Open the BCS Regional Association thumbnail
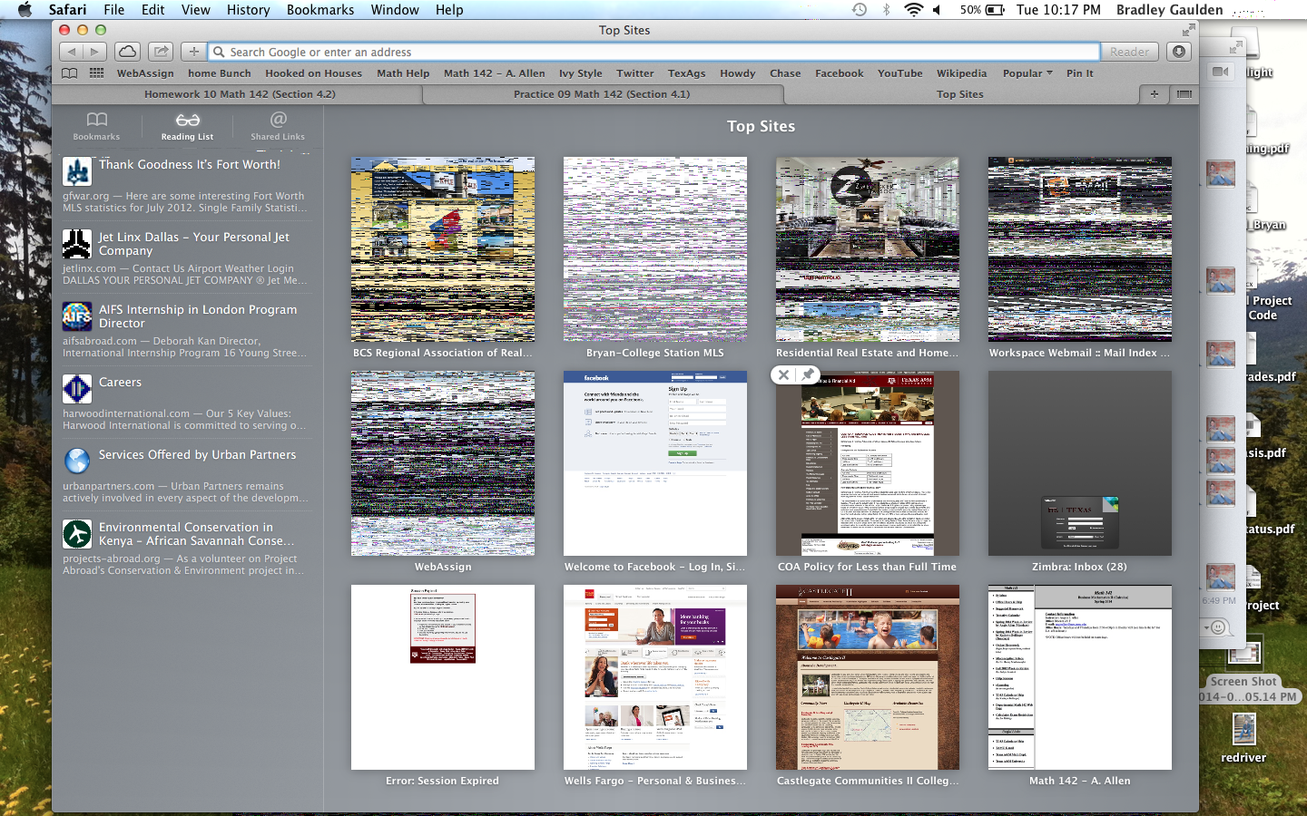The height and width of the screenshot is (816, 1307). point(443,249)
